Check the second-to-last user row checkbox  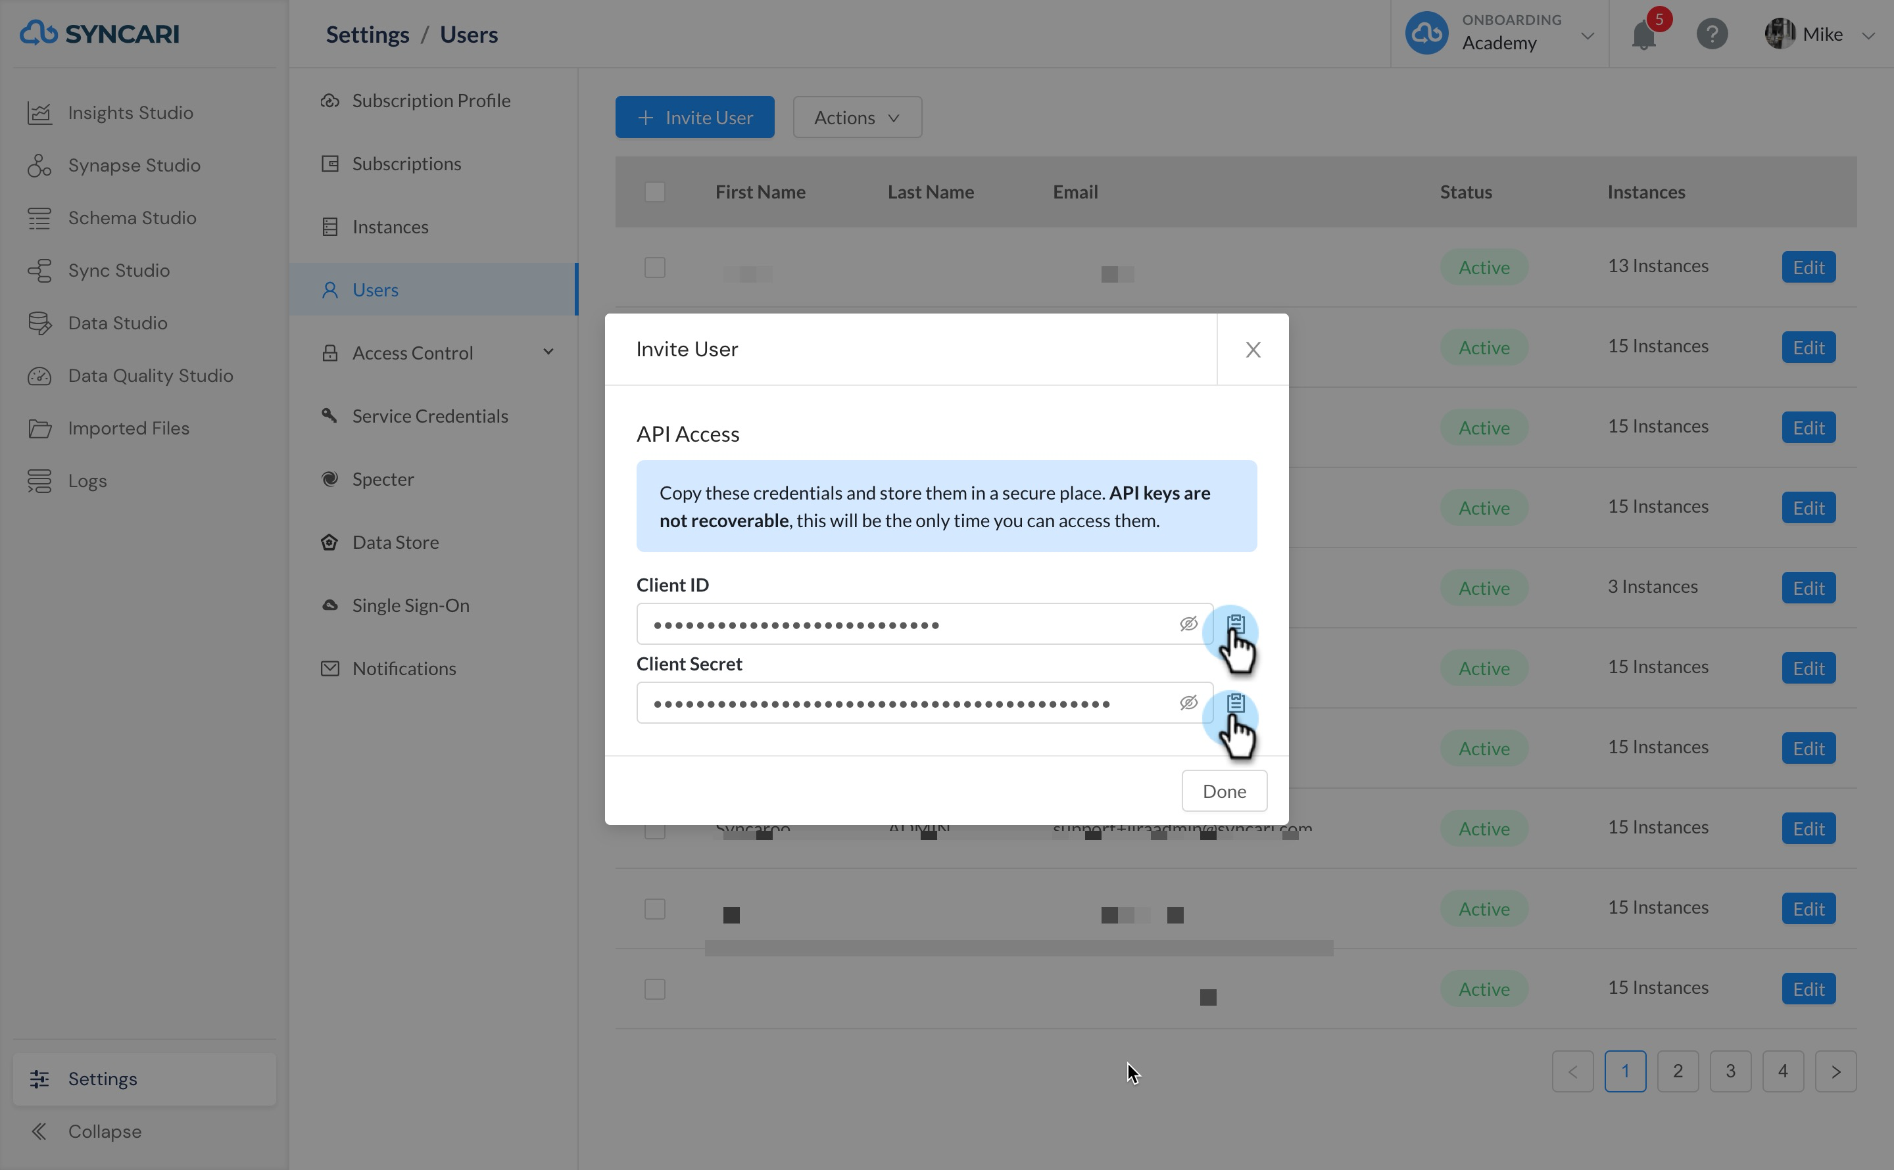coord(655,909)
